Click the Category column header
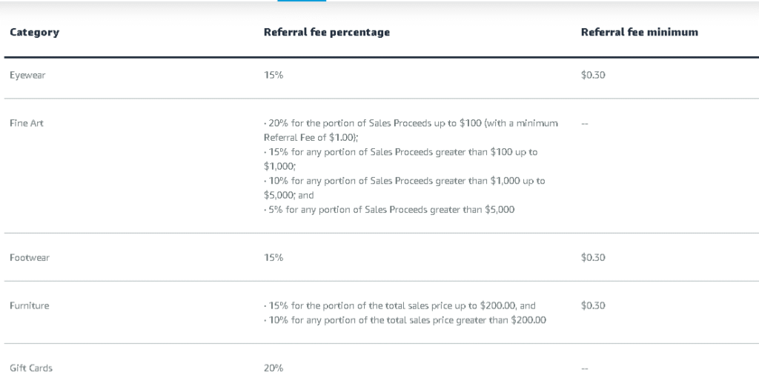 [x=34, y=33]
